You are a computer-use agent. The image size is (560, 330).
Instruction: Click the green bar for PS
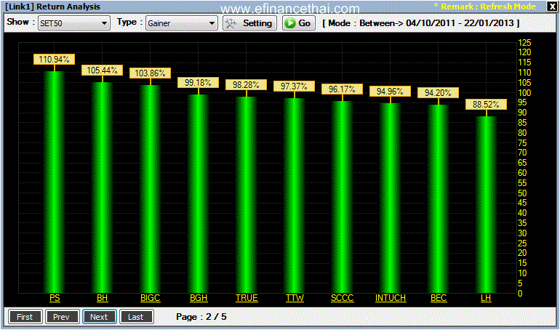click(55, 182)
